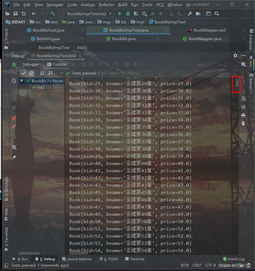
Task: Switch to the Debugger tab
Action: point(31,64)
